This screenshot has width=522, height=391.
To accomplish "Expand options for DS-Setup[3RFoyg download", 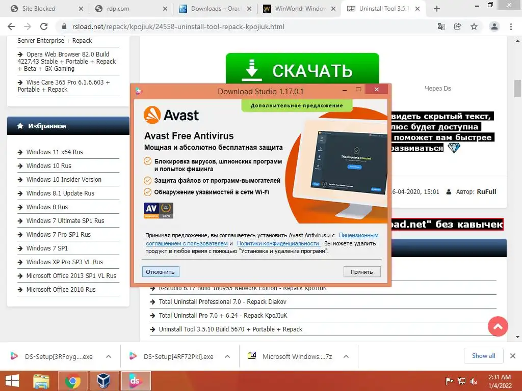I will click(x=109, y=356).
